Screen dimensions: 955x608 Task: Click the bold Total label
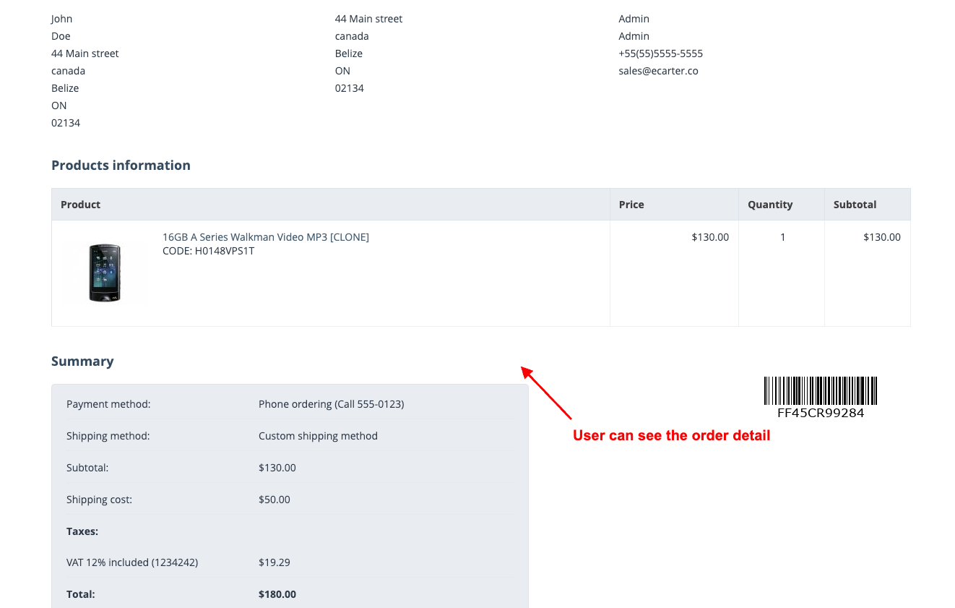click(x=81, y=594)
